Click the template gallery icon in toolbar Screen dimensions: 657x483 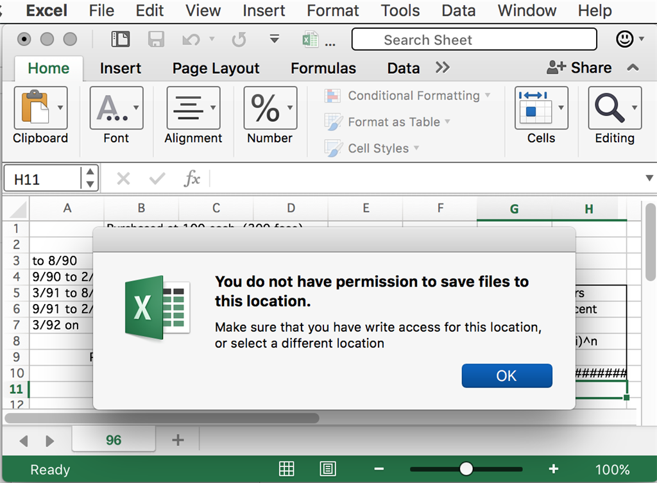(x=120, y=39)
